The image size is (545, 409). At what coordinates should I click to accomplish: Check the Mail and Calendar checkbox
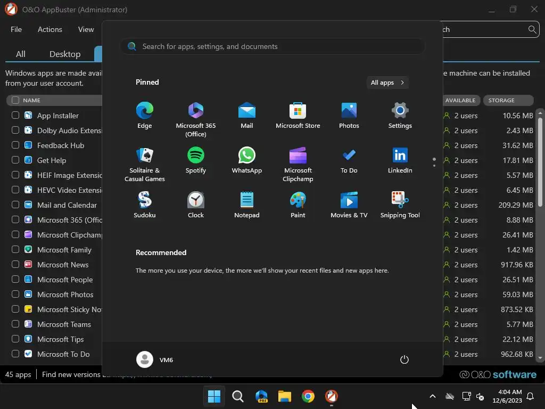(x=15, y=204)
